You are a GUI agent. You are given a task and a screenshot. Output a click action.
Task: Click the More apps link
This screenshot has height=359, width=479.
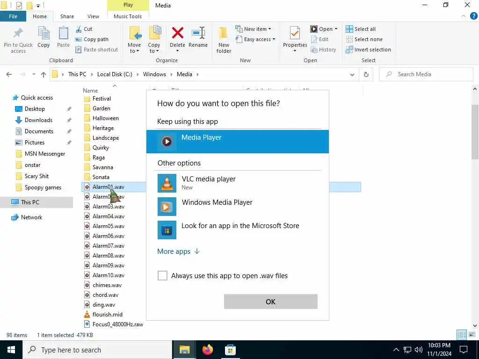178,251
